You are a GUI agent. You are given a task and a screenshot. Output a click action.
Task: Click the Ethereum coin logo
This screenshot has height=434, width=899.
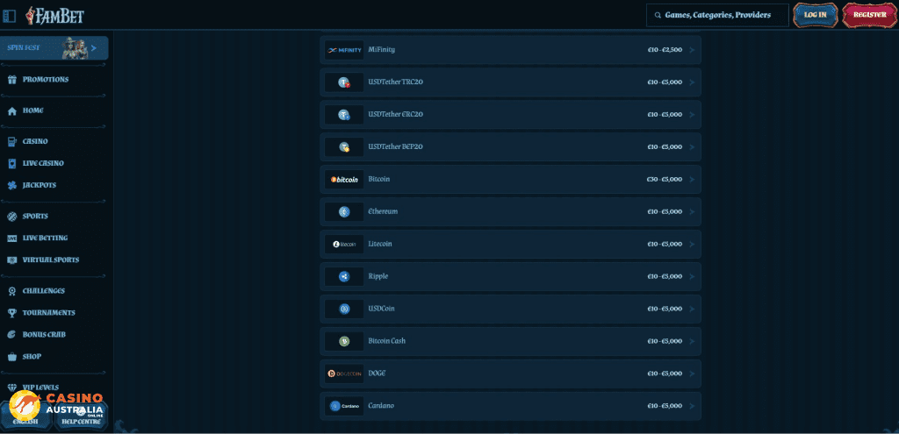[344, 212]
